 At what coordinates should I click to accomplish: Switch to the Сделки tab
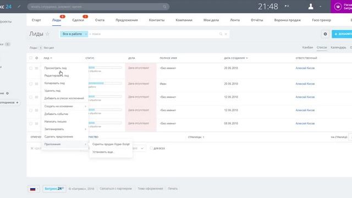(78, 20)
